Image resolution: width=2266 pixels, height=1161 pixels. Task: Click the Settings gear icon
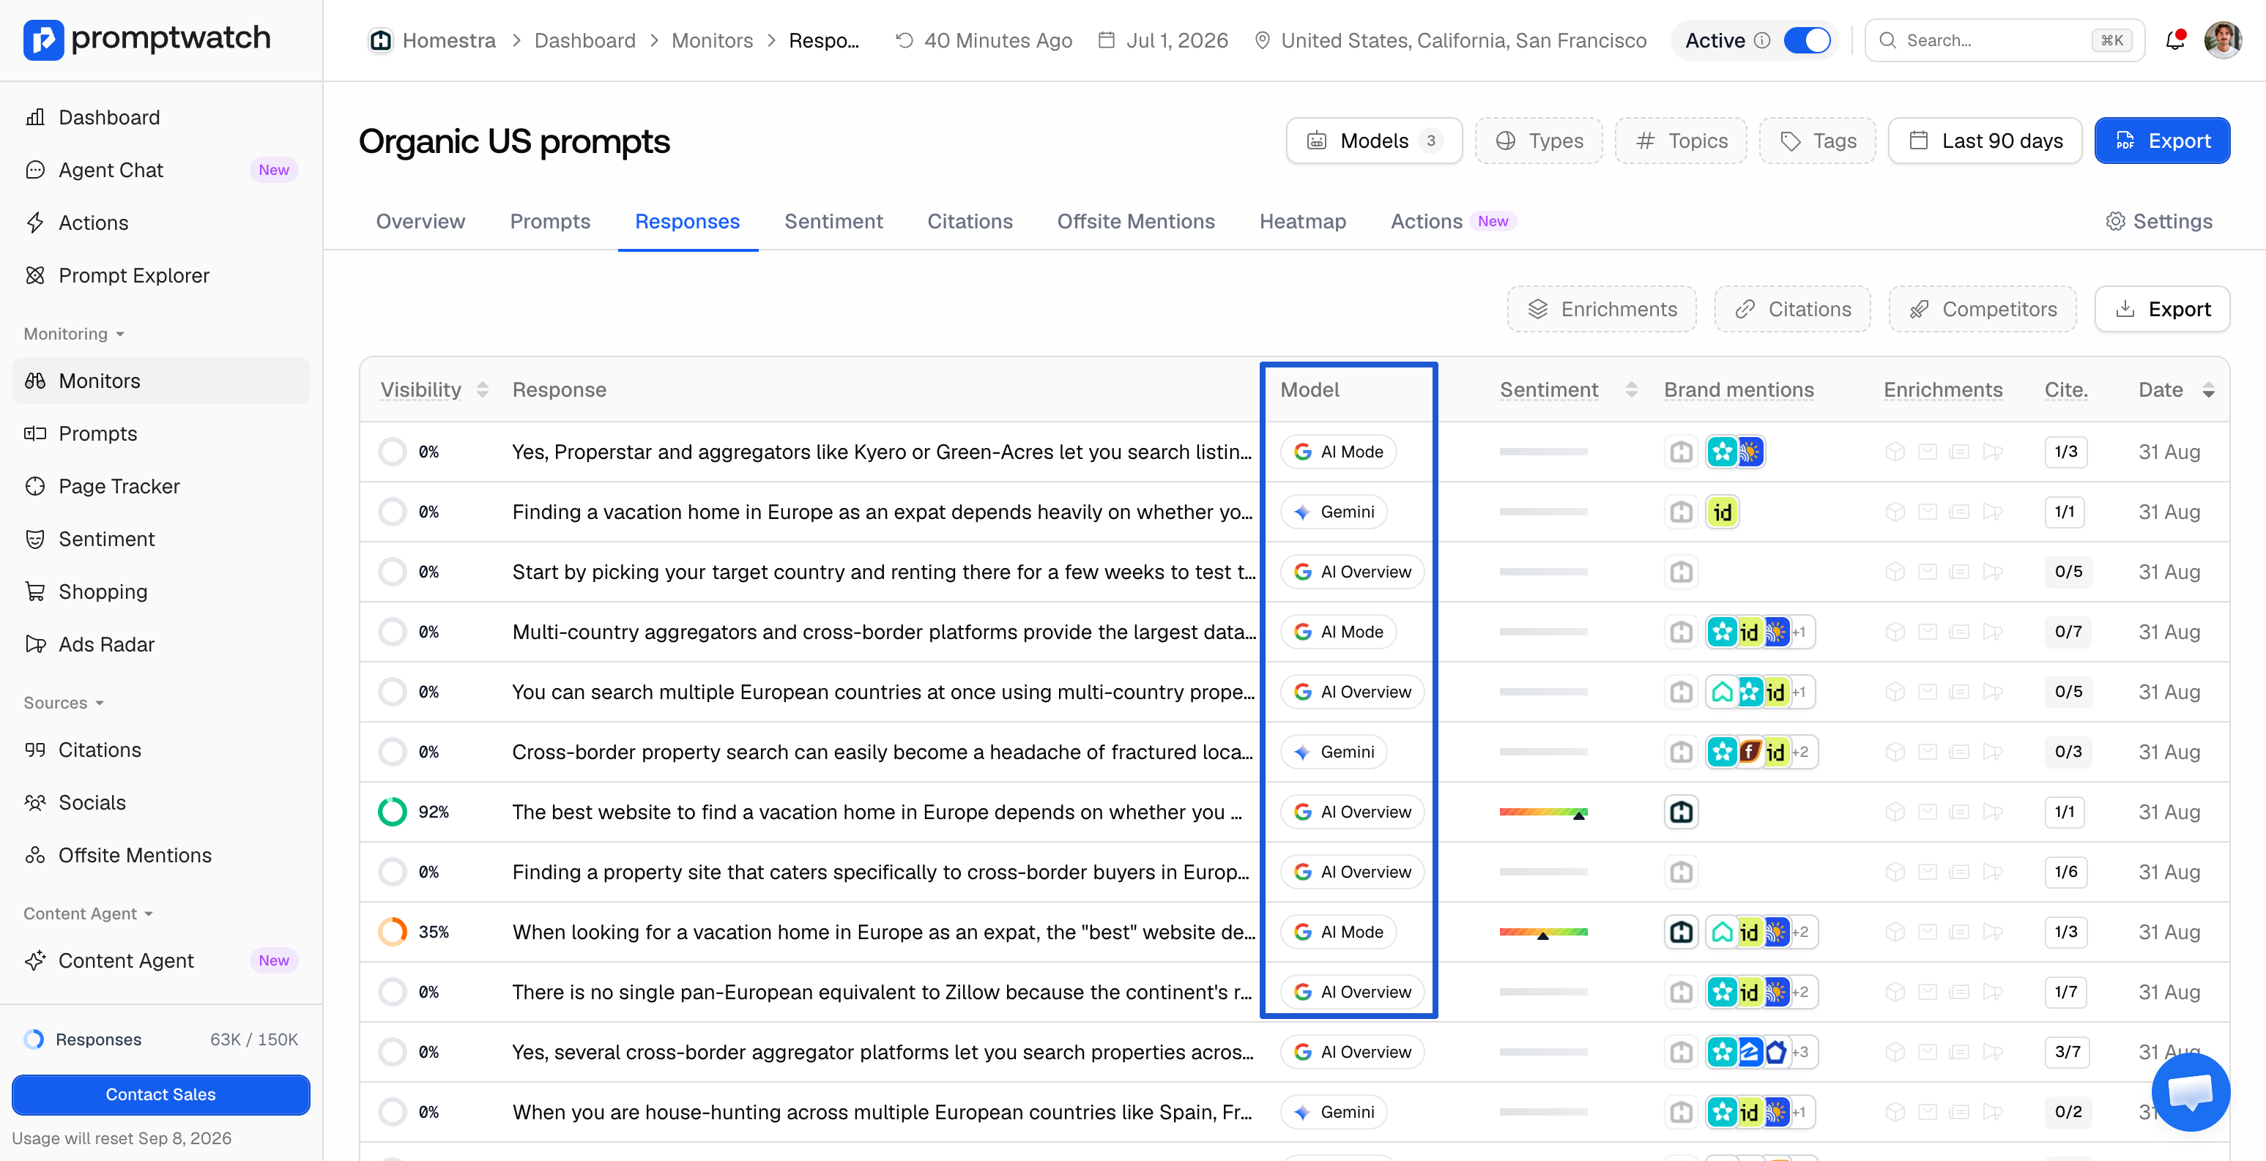2114,222
